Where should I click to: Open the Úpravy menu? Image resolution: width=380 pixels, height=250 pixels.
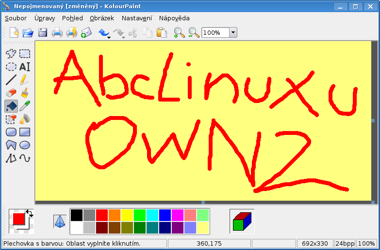coord(45,18)
